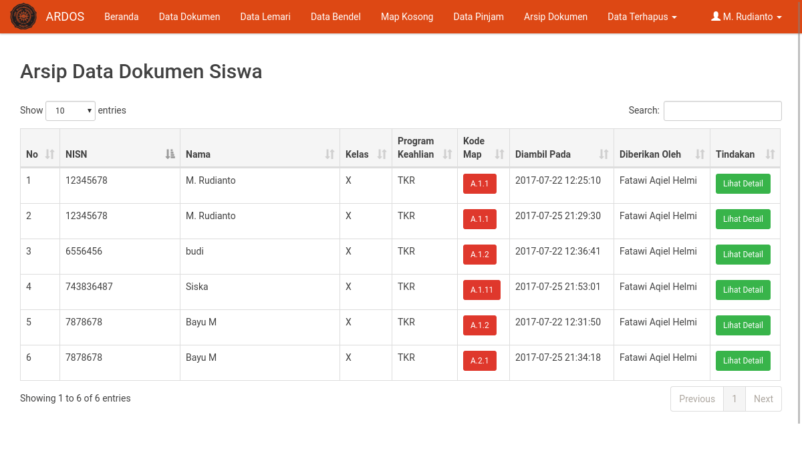Click the user profile icon beside M. Rudianto
Screen dimensions: 802x451
[717, 16]
